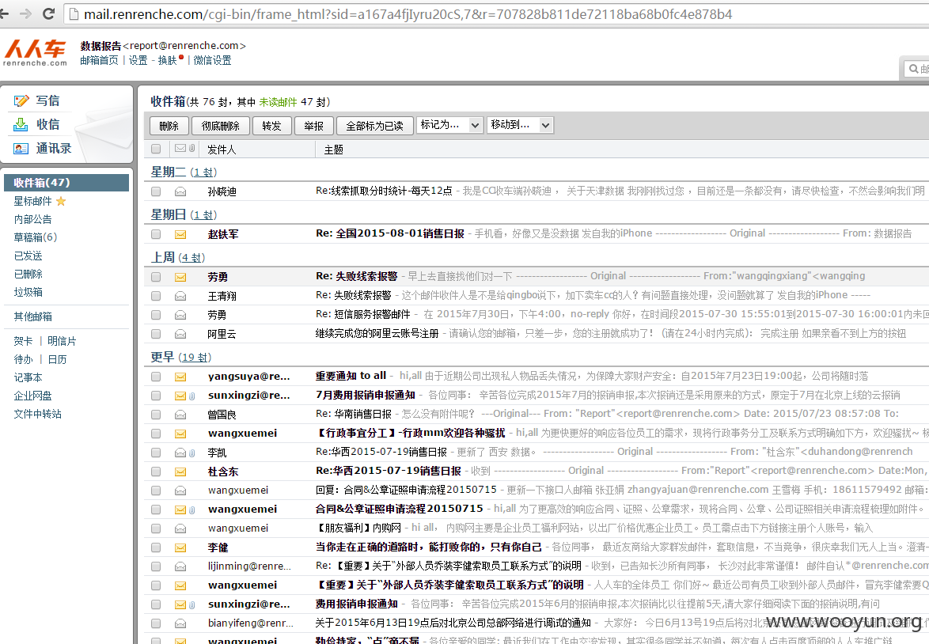Click paperclip on 7月费用报销申报通知 row
The height and width of the screenshot is (644, 929).
tap(192, 396)
